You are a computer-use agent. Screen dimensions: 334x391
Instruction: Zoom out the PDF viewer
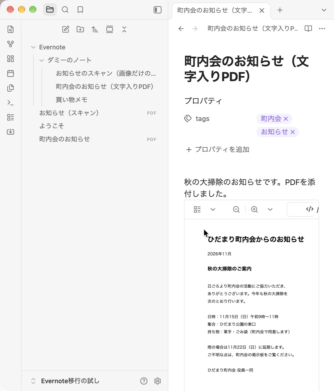pyautogui.click(x=236, y=209)
